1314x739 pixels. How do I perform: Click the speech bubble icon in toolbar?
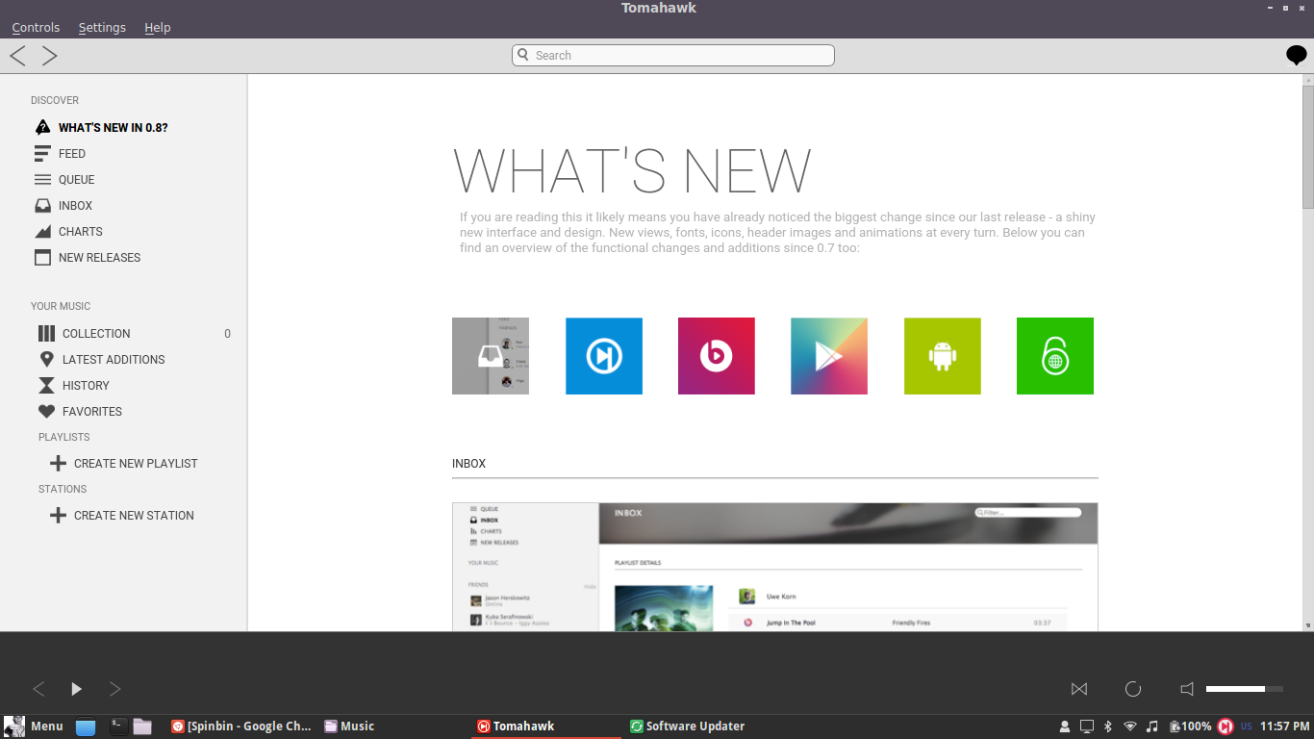1297,56
